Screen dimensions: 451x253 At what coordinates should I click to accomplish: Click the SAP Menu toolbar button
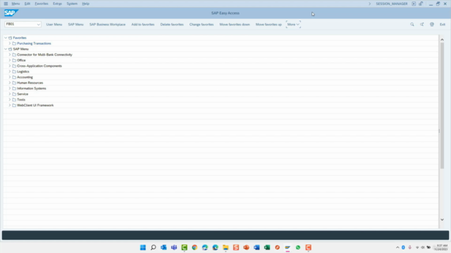[75, 25]
